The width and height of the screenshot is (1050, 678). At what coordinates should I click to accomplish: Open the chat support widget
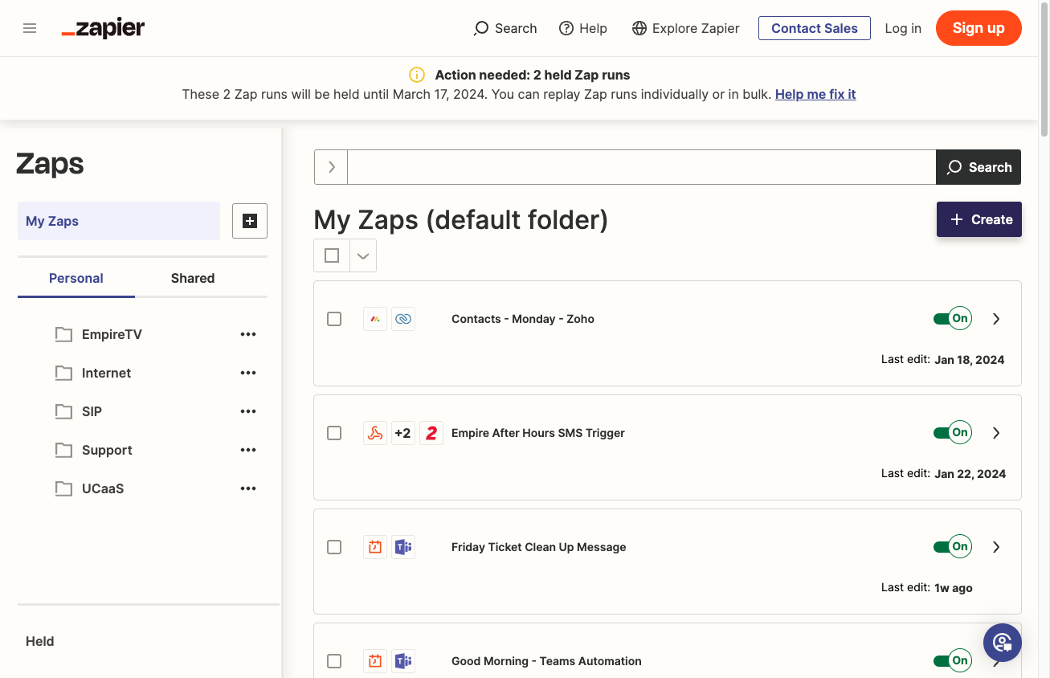pos(1003,642)
